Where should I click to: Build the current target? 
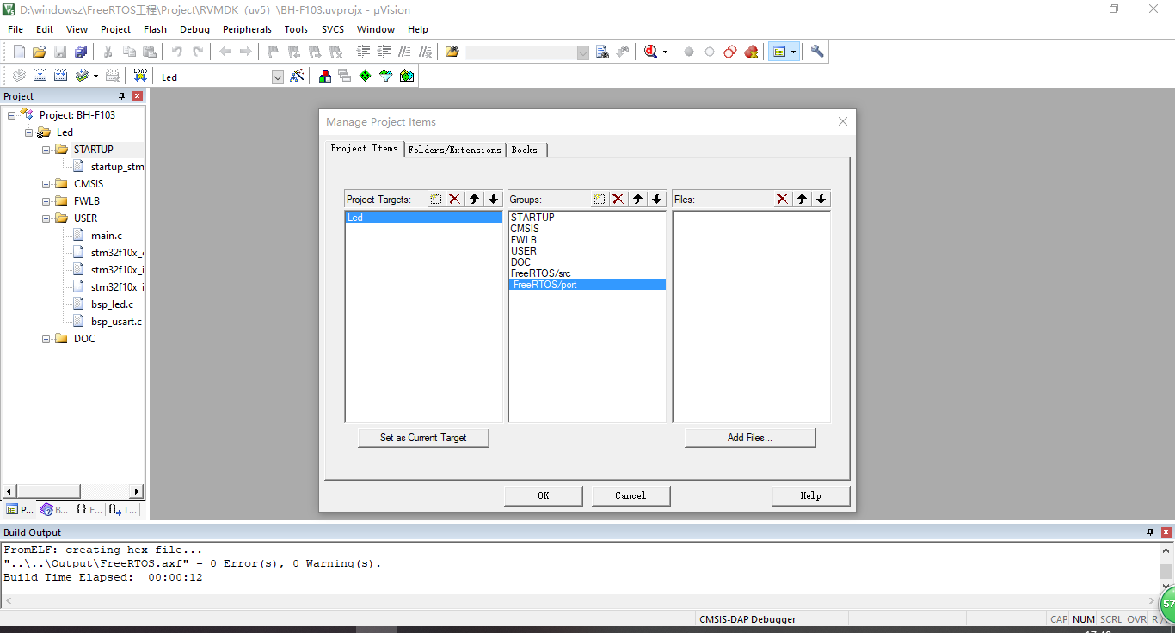click(40, 75)
